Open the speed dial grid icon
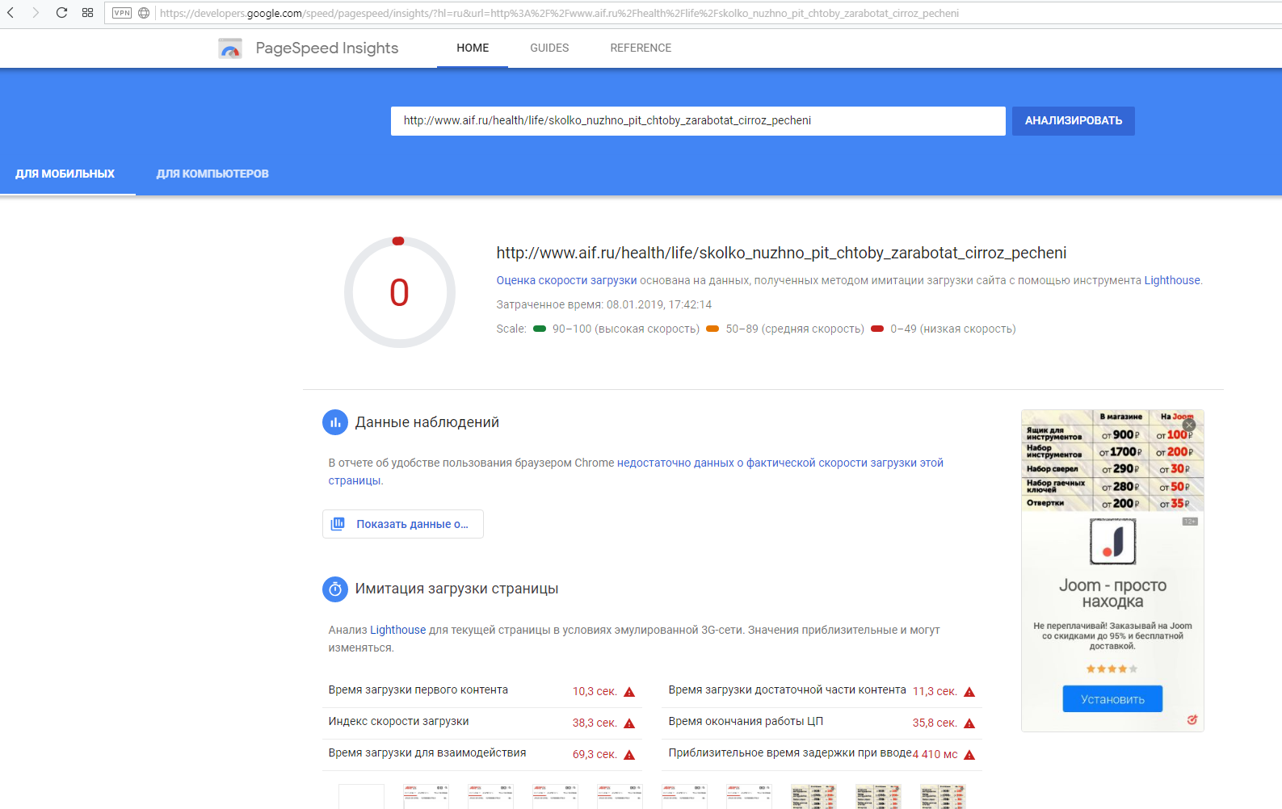Viewport: 1282px width, 809px height. [x=87, y=13]
